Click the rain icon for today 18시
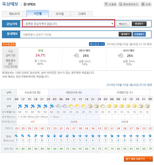 pyautogui.click(x=39, y=106)
